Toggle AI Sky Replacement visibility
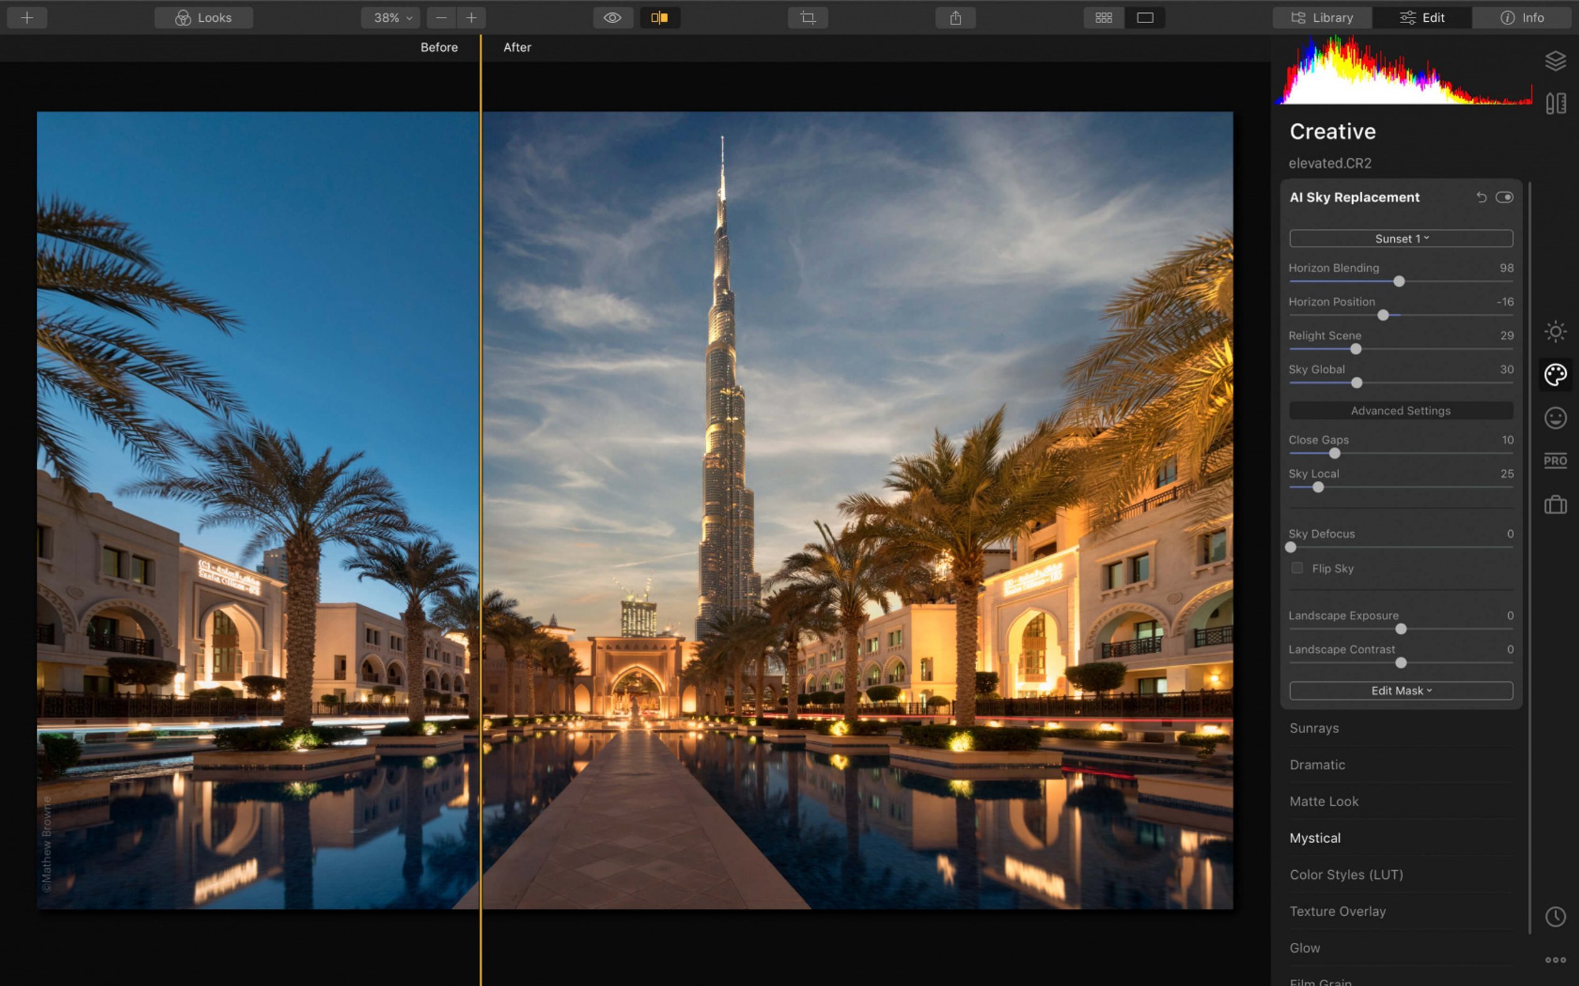This screenshot has width=1579, height=986. [x=1504, y=197]
